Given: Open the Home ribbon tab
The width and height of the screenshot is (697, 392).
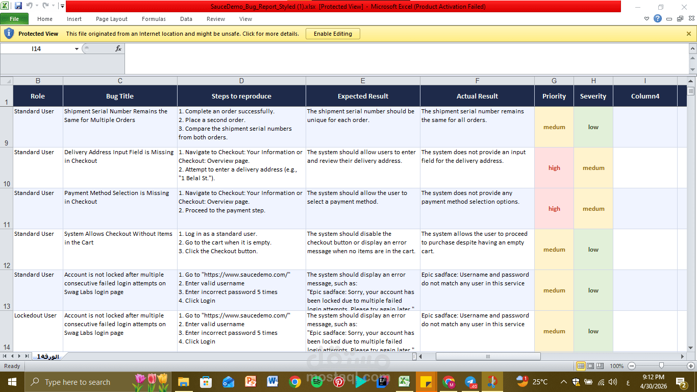Looking at the screenshot, I should (x=45, y=19).
